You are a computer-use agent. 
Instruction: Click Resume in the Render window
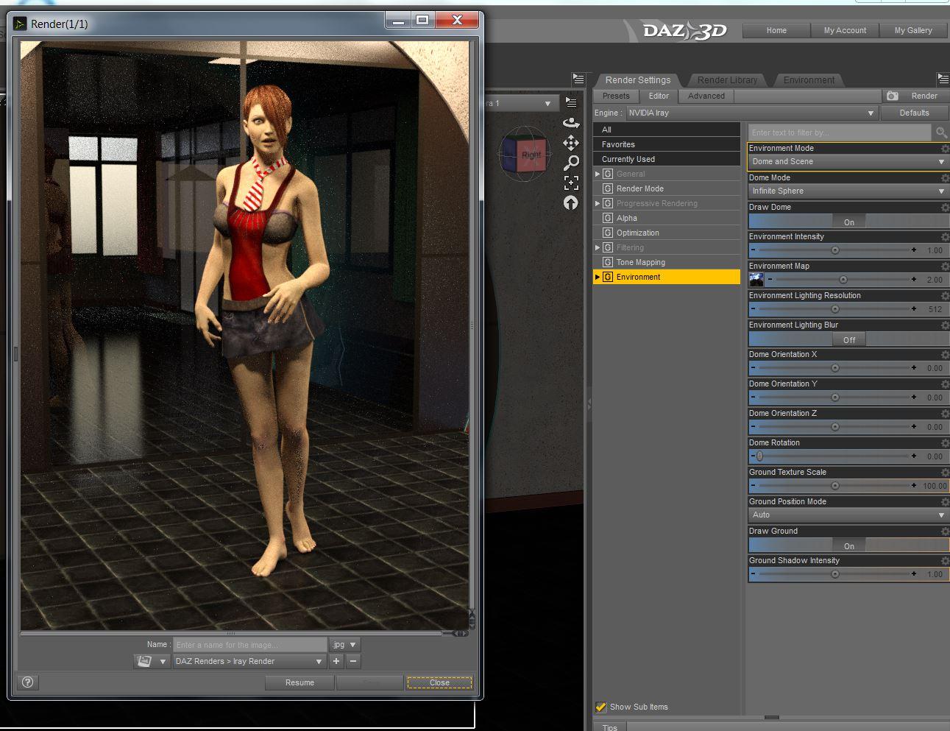click(x=299, y=682)
